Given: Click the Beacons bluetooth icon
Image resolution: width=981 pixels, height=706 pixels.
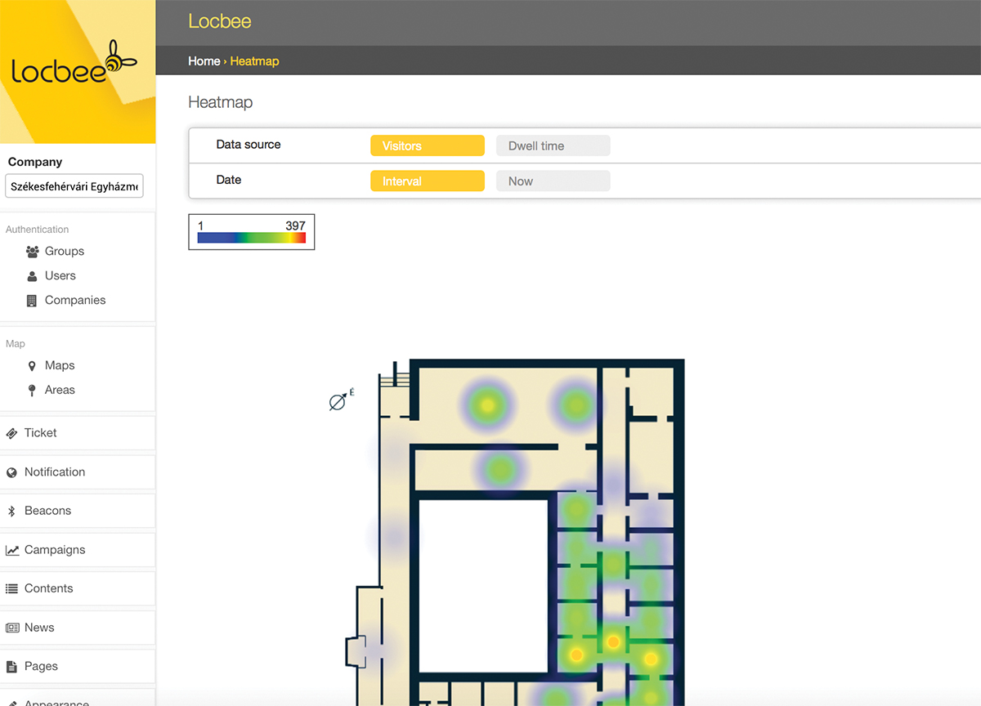Looking at the screenshot, I should [x=11, y=511].
